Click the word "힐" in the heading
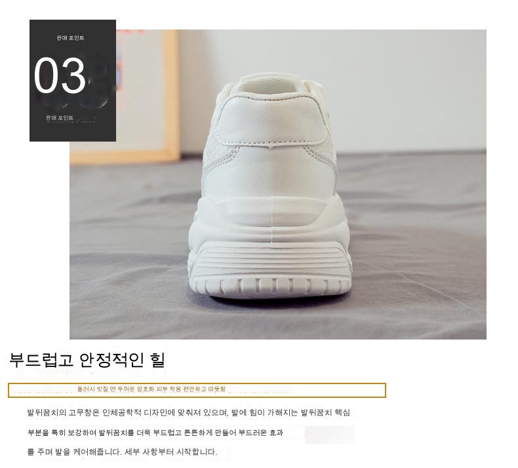The image size is (518, 468). pyautogui.click(x=157, y=360)
